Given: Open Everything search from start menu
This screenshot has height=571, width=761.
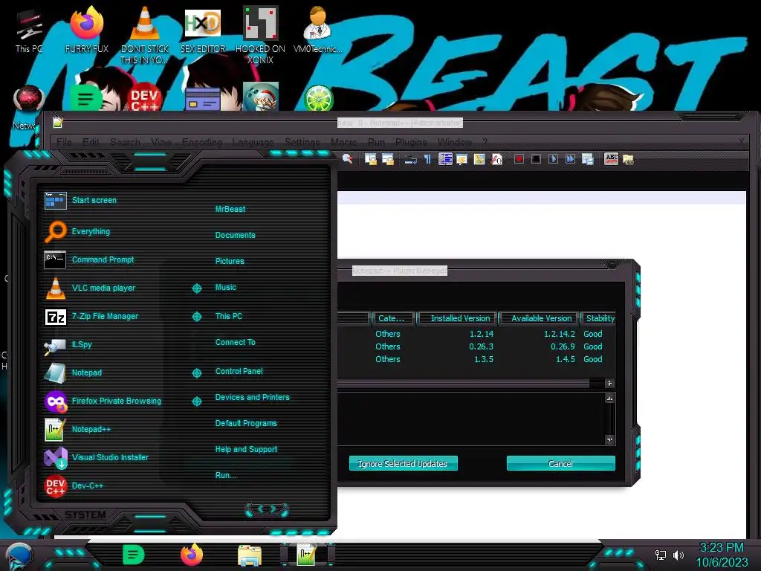Looking at the screenshot, I should click(x=91, y=232).
